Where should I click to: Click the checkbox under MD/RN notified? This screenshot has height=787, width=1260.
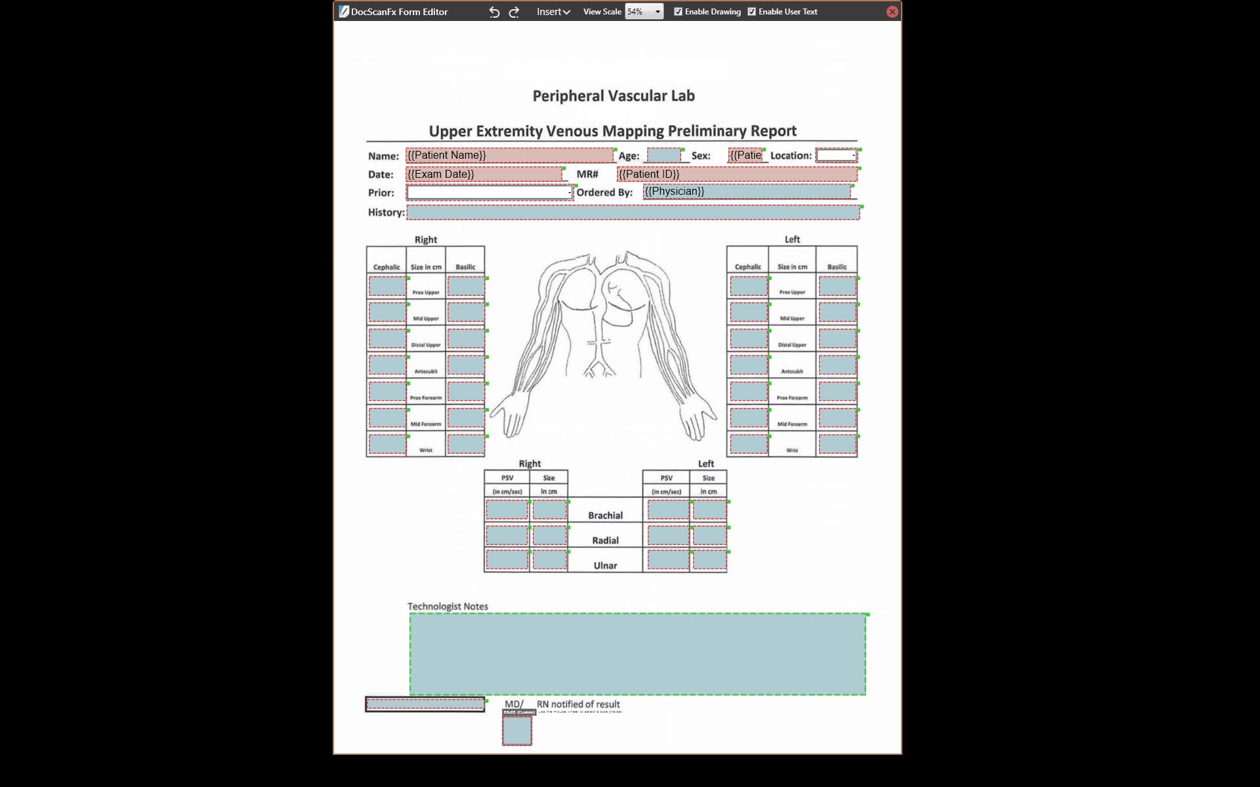(x=517, y=731)
